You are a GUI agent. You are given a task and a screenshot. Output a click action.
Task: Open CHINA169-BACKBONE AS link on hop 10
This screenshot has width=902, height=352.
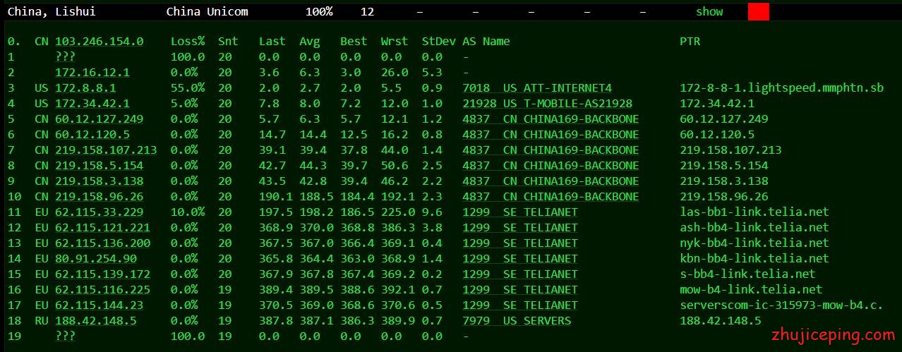click(x=551, y=197)
